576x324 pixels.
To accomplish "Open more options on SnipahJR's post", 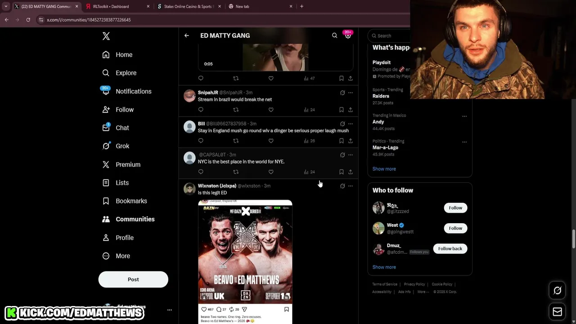I will coord(350,93).
